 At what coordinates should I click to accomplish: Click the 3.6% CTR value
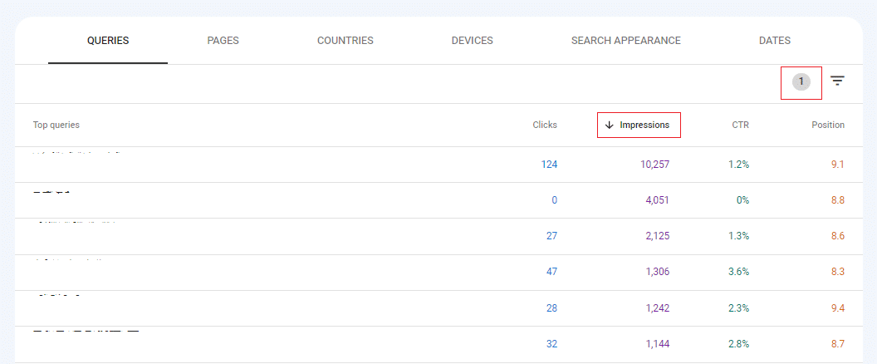739,272
